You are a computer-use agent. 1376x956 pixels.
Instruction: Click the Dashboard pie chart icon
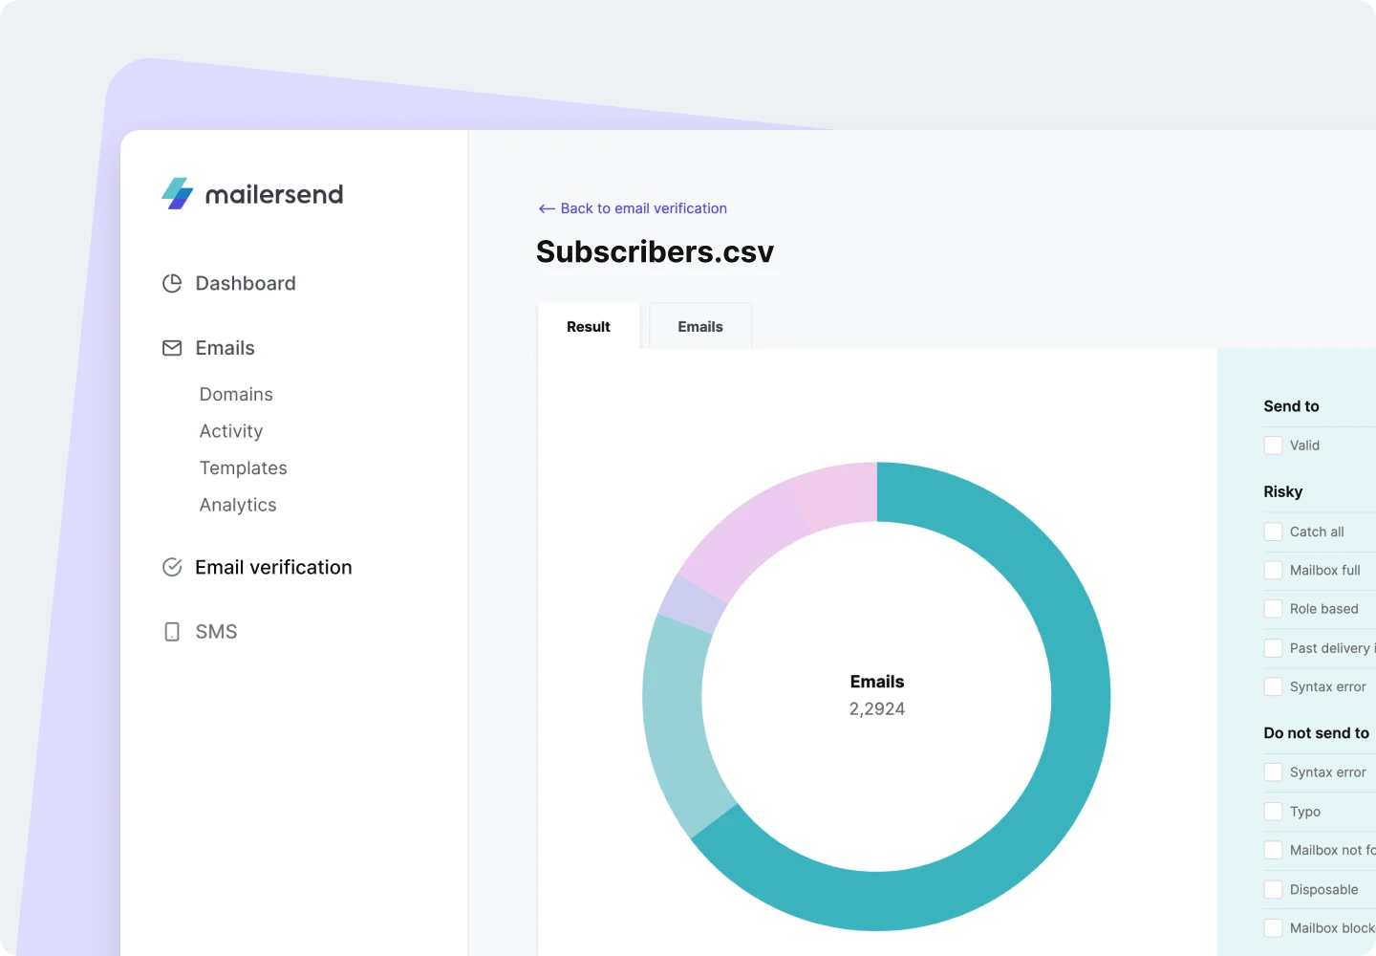[x=172, y=283]
